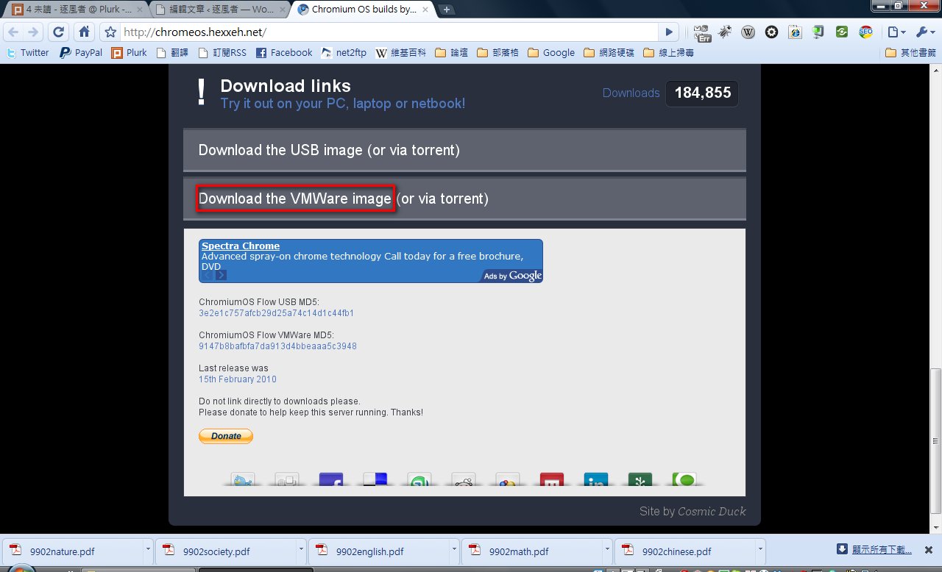Open the 維基百科 bookmark

click(402, 53)
